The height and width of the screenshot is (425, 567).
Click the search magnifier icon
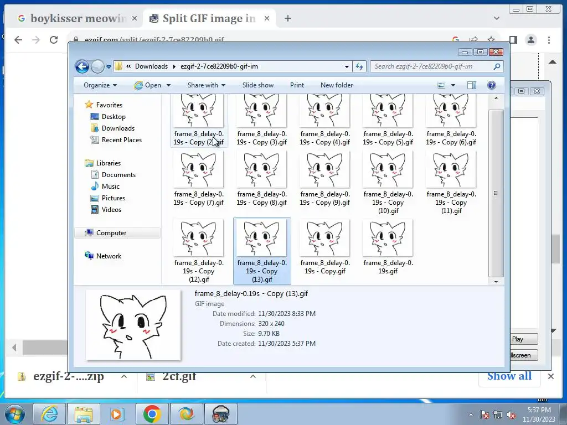497,66
